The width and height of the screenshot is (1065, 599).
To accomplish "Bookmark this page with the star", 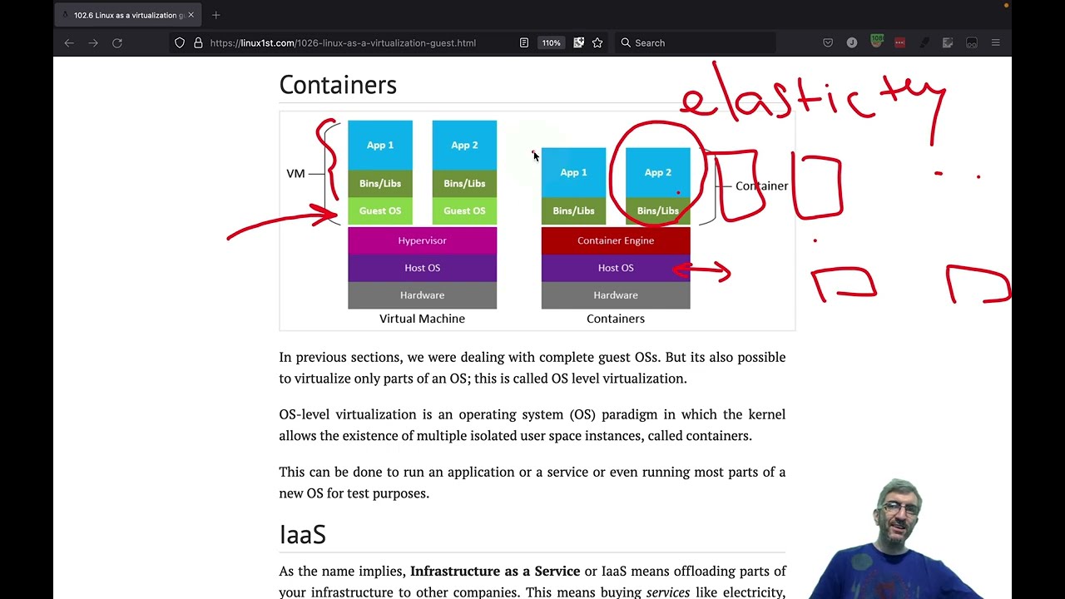I will click(x=597, y=42).
